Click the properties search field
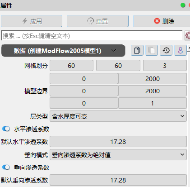190x187 pixels. [92, 36]
